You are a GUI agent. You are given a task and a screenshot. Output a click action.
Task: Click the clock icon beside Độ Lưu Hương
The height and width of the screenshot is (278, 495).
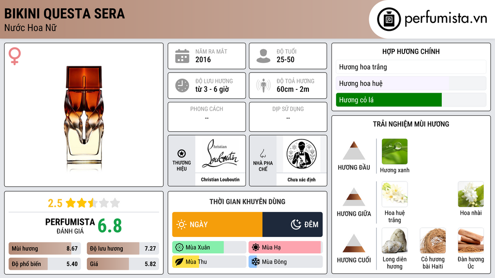[x=182, y=85]
